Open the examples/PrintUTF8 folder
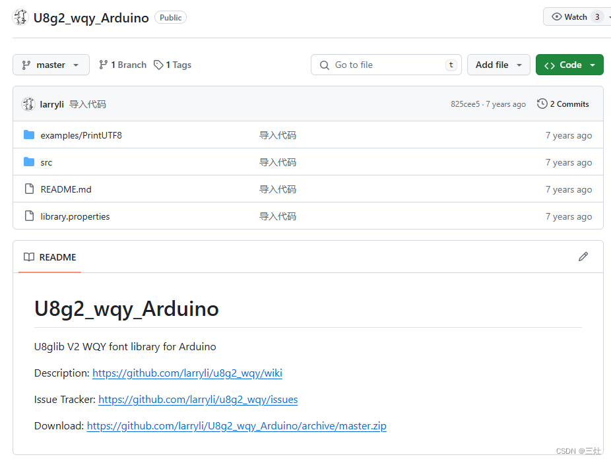Image resolution: width=611 pixels, height=461 pixels. coord(81,135)
